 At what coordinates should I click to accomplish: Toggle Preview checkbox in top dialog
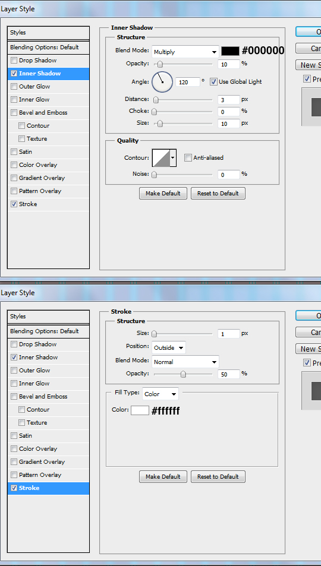pyautogui.click(x=307, y=78)
